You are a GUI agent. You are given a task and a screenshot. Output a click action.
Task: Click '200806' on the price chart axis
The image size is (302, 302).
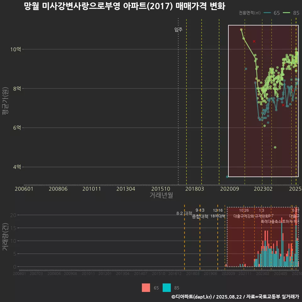pyautogui.click(x=58, y=189)
